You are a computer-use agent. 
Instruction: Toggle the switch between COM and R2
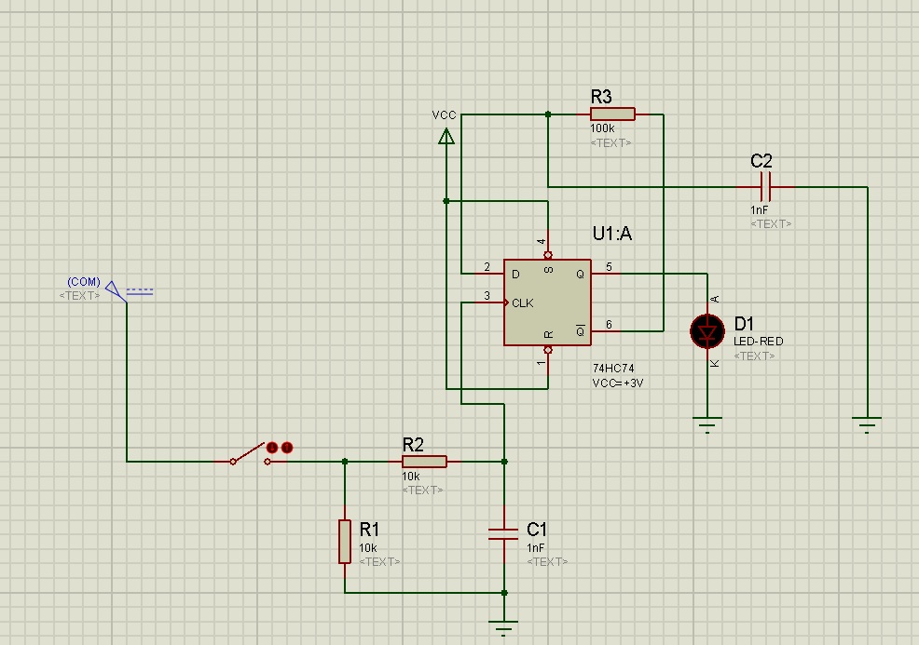click(251, 454)
